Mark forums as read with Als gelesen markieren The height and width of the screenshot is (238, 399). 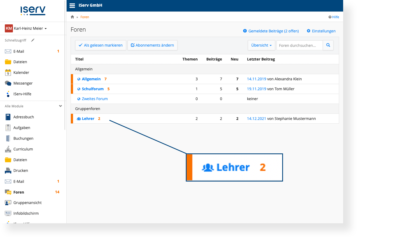click(100, 45)
